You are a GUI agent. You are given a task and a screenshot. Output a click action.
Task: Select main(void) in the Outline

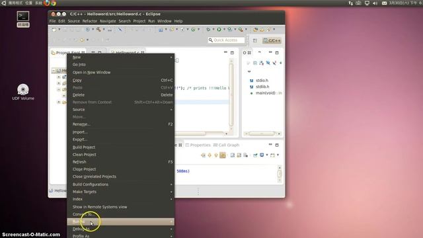tap(266, 93)
